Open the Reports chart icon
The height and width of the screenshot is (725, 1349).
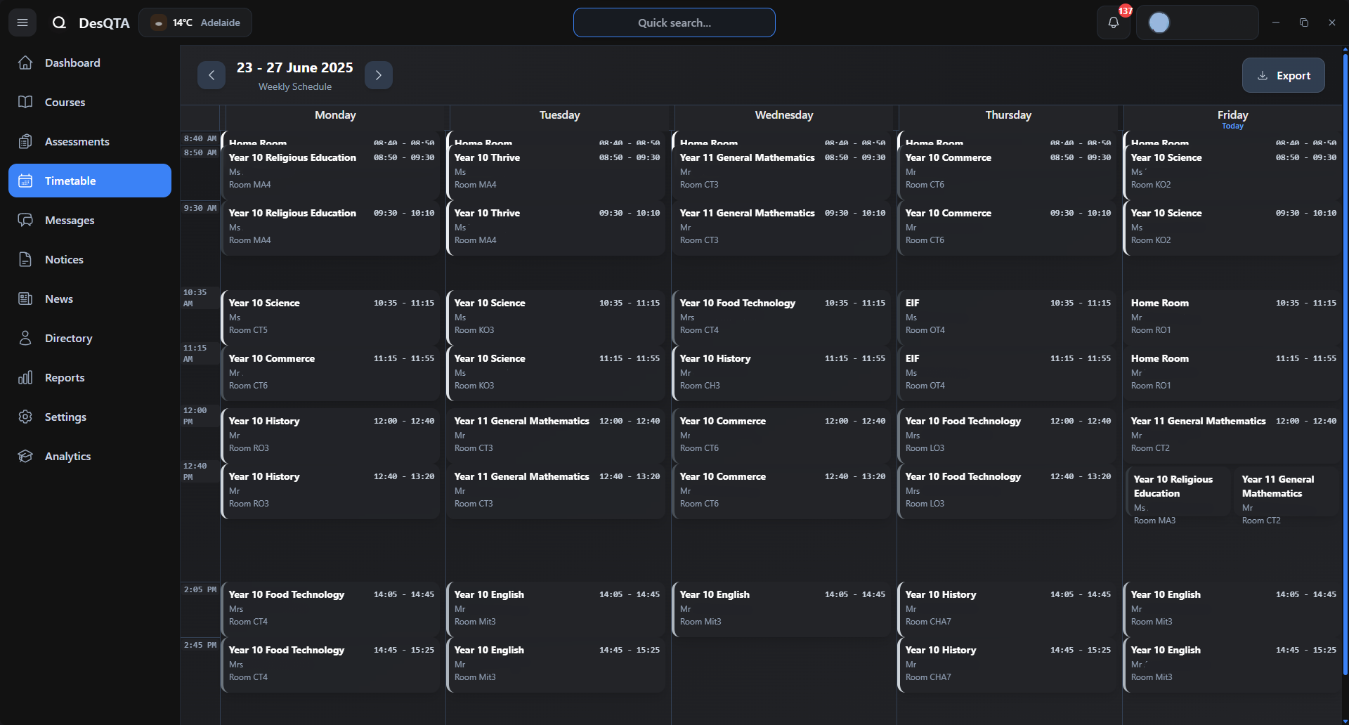tap(25, 377)
